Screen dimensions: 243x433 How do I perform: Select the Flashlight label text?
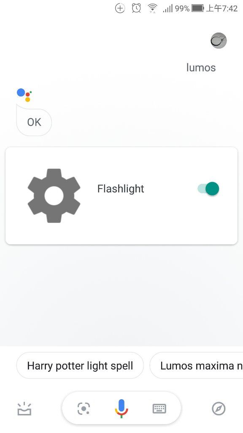click(121, 189)
